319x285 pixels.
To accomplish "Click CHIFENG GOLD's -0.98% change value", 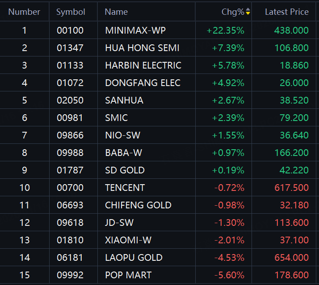I will coord(230,205).
